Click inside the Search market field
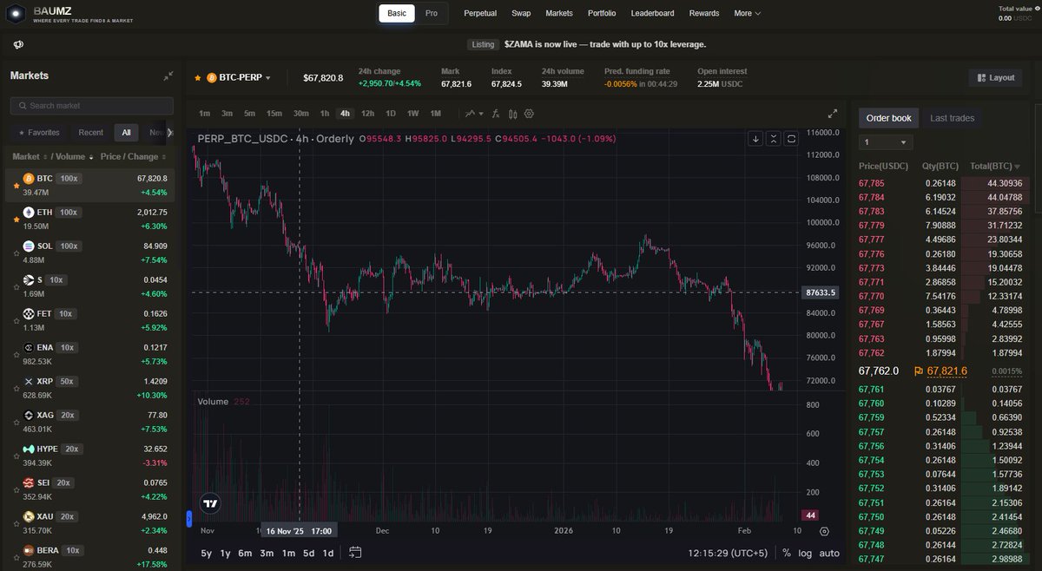The height and width of the screenshot is (571, 1042). [92, 106]
